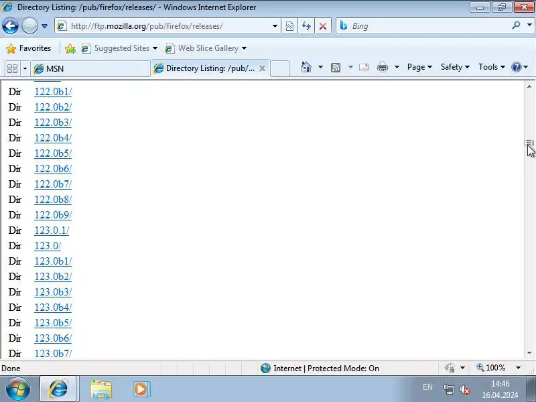Start search with the magnifier icon
The image size is (536, 402).
(x=516, y=25)
